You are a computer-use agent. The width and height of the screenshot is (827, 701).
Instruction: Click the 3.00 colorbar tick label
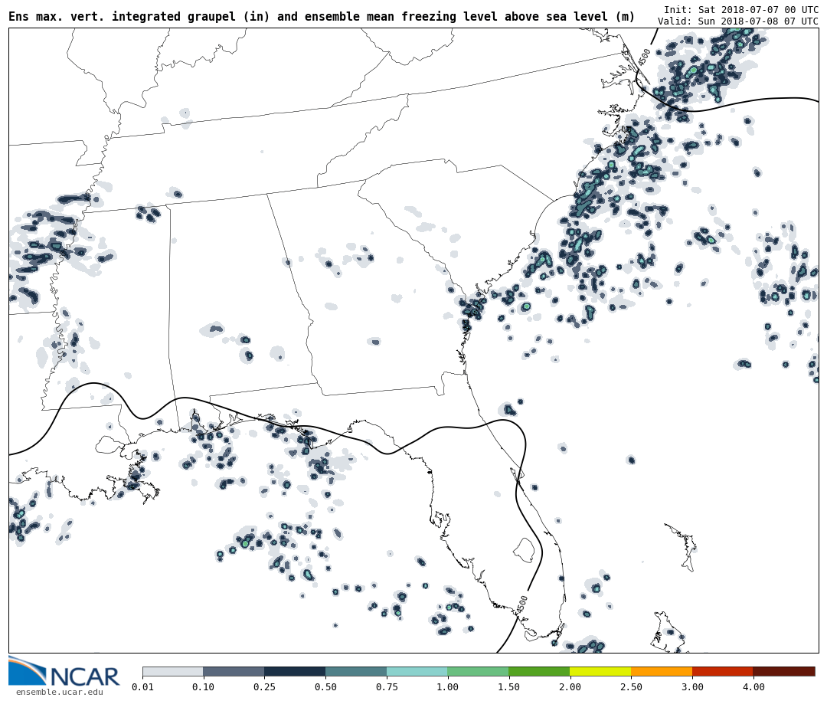click(692, 686)
